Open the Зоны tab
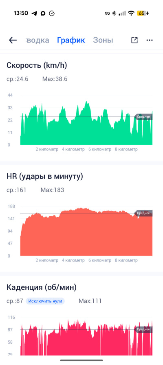Screen dimensions: 163x365 pyautogui.click(x=103, y=40)
